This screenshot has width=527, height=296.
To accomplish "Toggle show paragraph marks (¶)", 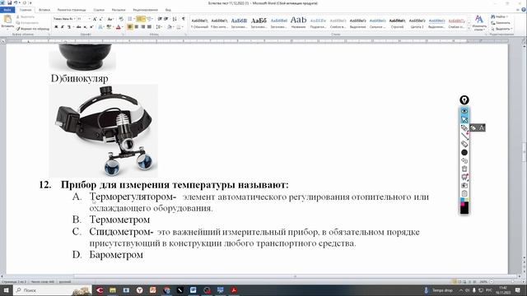I will point(184,19).
